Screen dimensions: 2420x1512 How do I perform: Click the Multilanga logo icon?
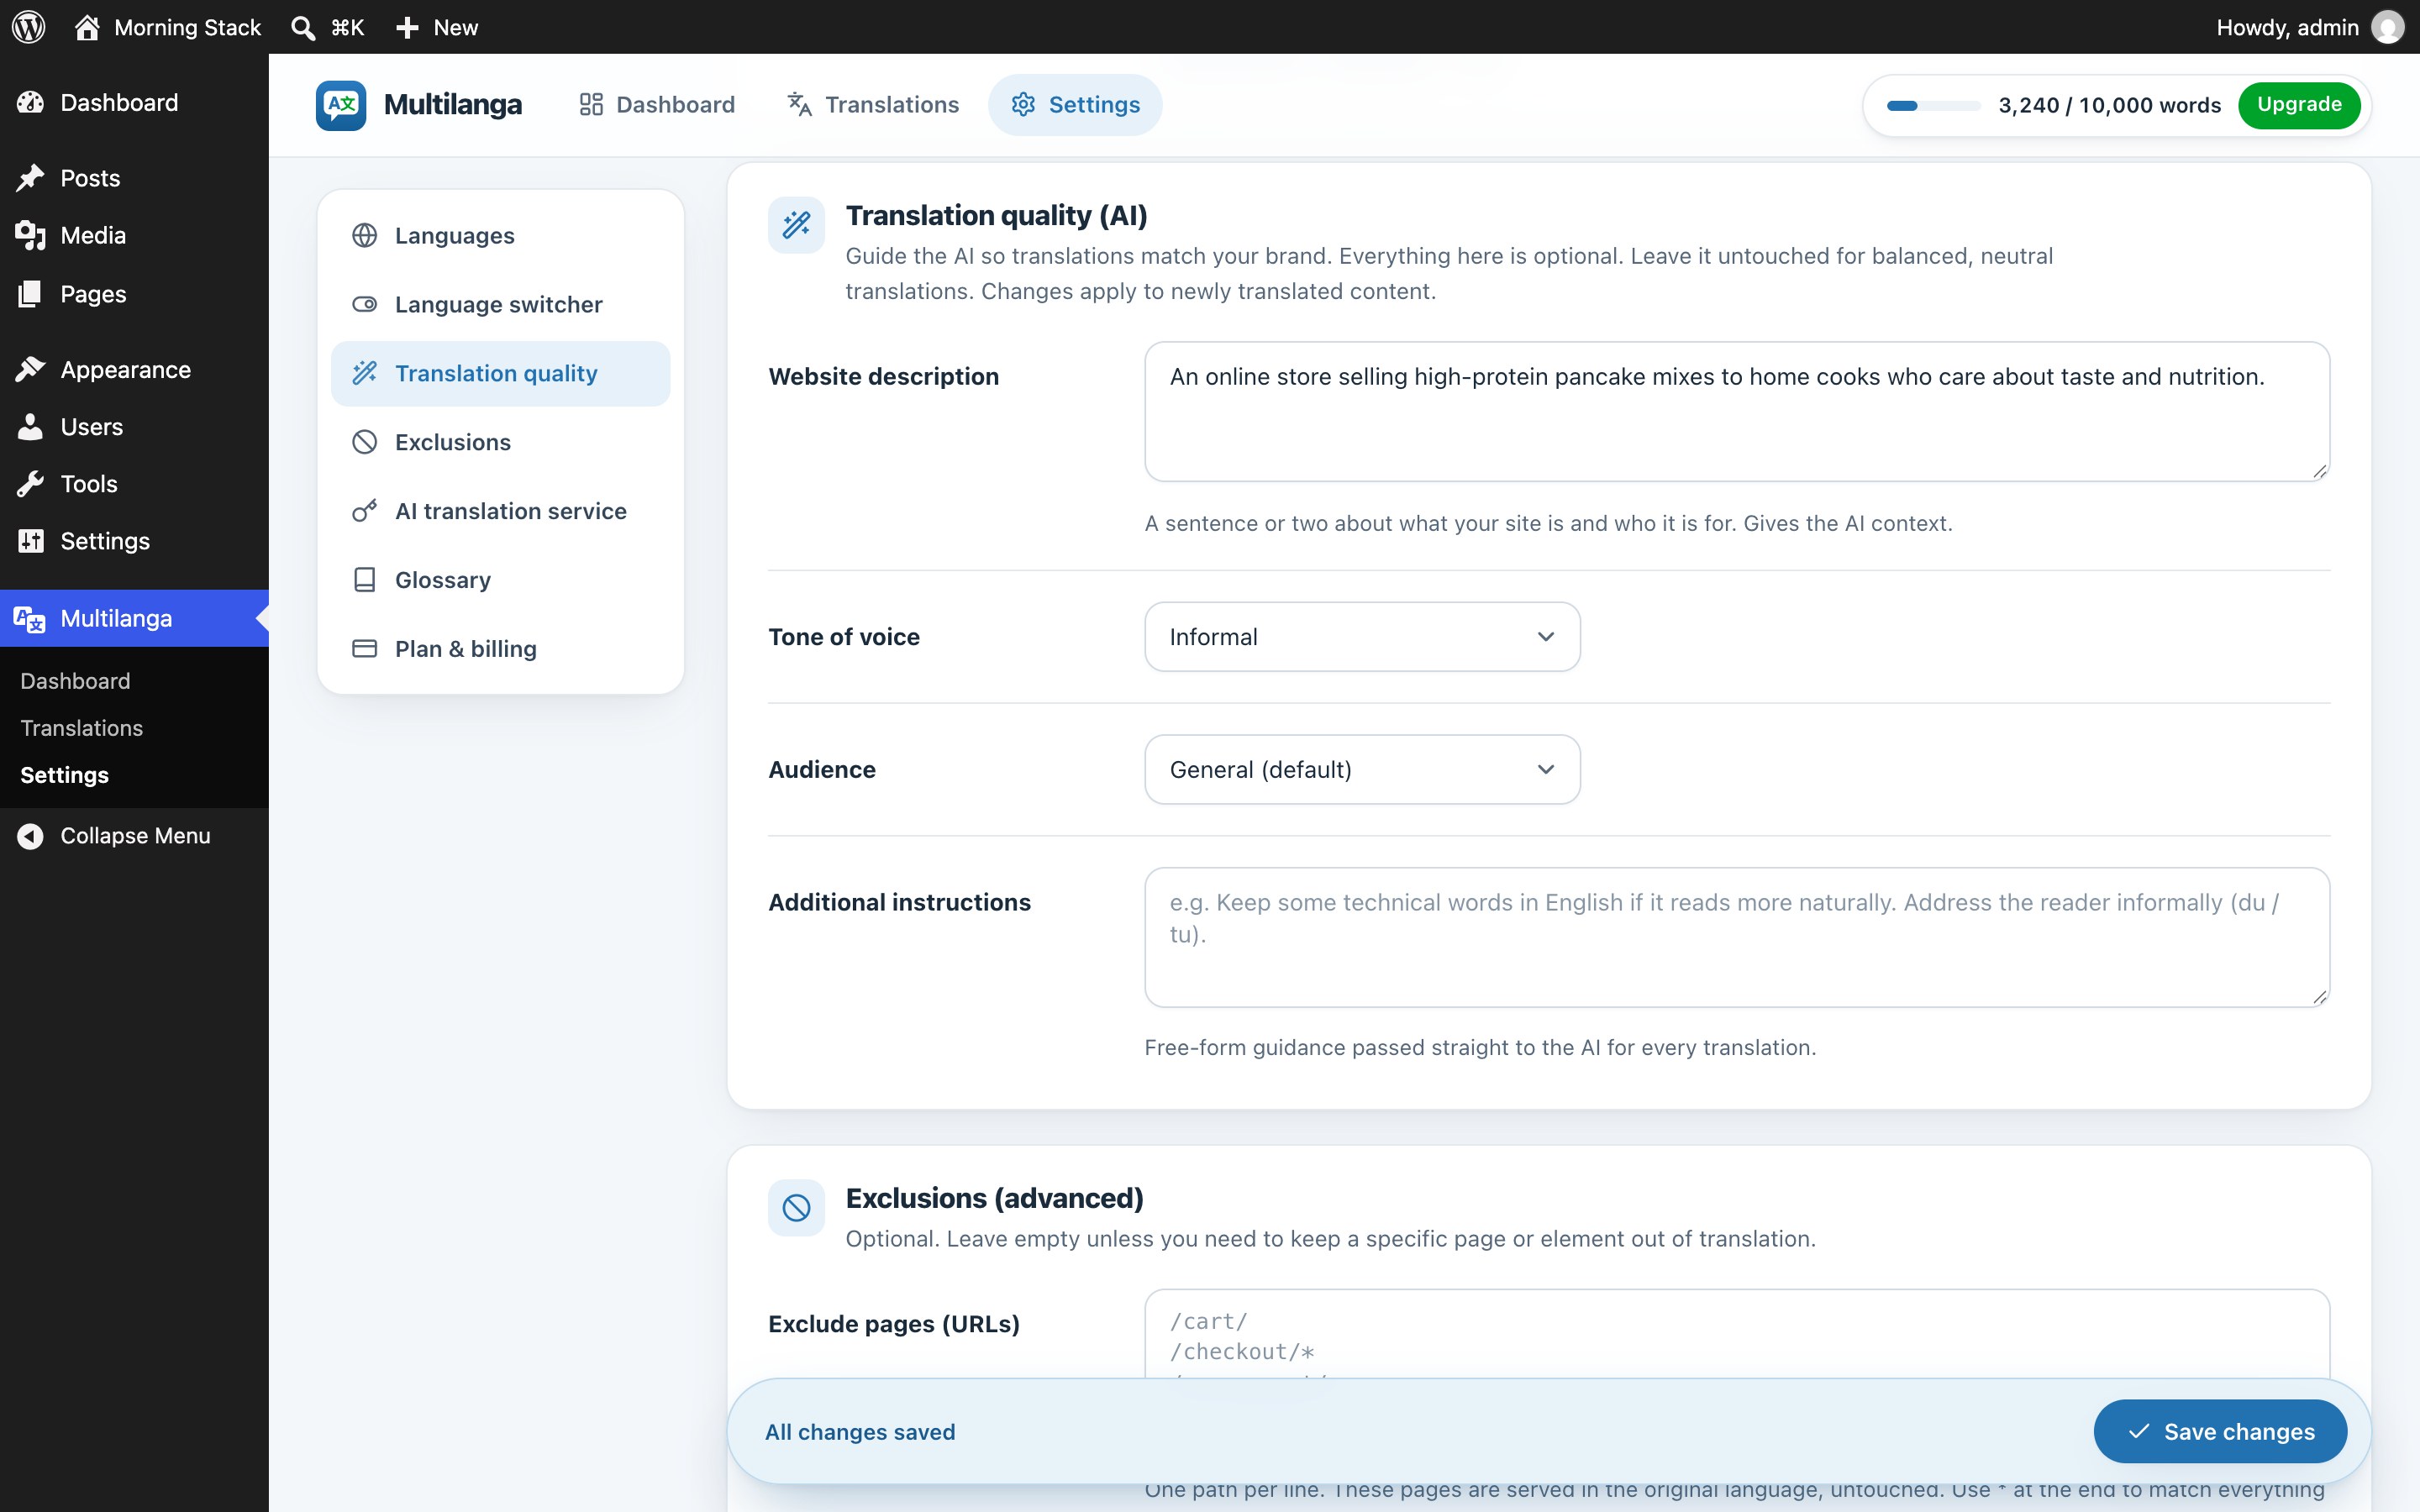[x=341, y=105]
